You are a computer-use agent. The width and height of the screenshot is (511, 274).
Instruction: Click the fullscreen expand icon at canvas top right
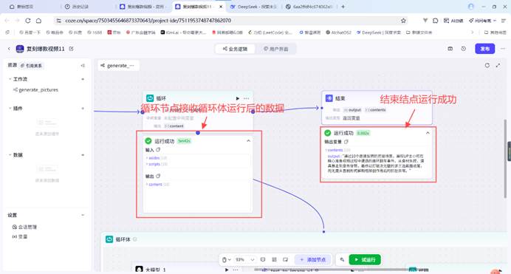tap(498, 65)
